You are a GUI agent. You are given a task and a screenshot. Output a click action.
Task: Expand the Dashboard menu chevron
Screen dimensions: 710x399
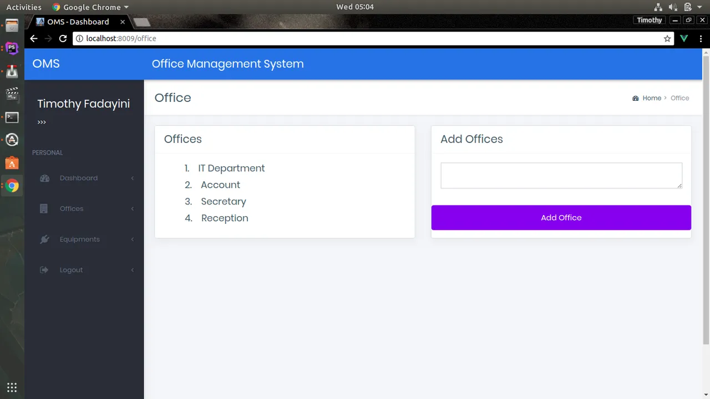(x=133, y=178)
